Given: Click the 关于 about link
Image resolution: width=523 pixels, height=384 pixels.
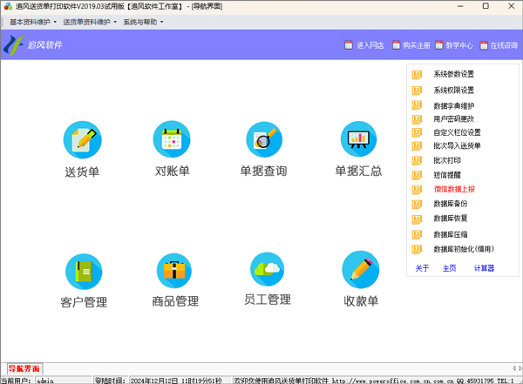Looking at the screenshot, I should [422, 268].
